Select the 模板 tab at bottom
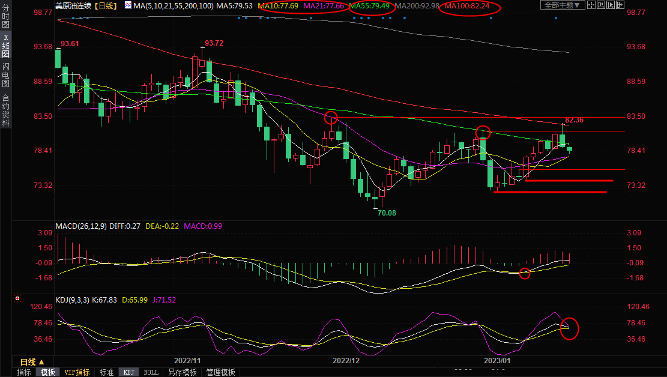The image size is (667, 377). [x=48, y=372]
